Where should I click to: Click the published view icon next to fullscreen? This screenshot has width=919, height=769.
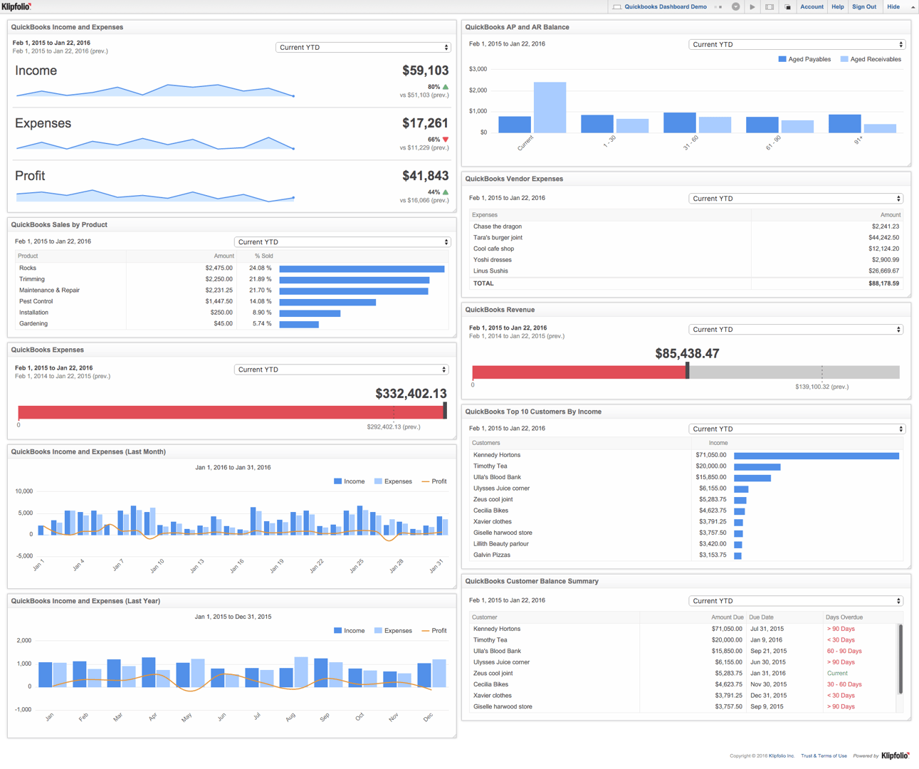click(787, 6)
